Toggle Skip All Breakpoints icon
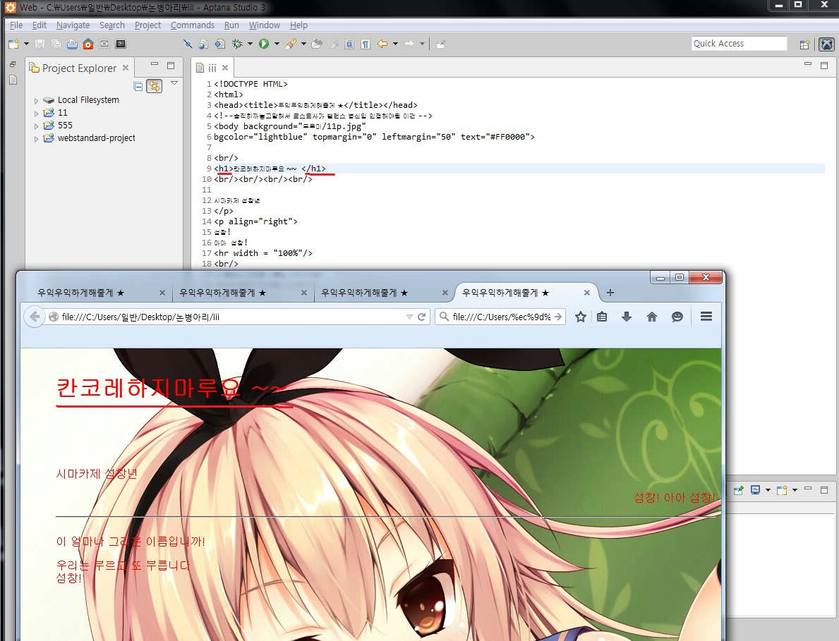The width and height of the screenshot is (839, 641). point(187,44)
